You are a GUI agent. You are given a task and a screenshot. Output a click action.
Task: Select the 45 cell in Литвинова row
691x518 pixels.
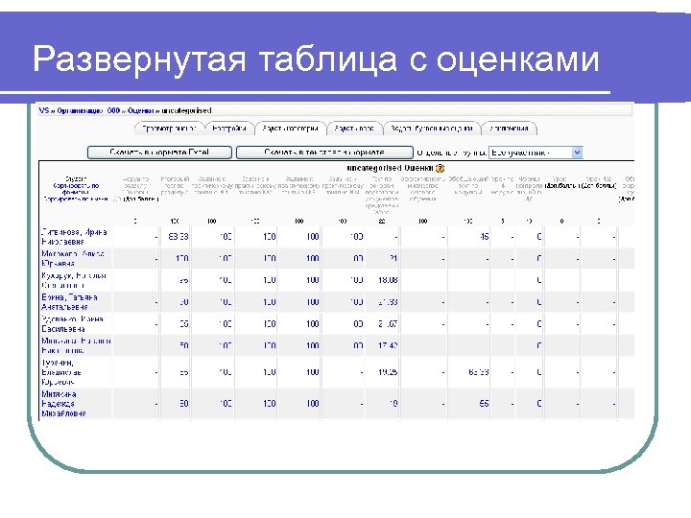pyautogui.click(x=485, y=237)
